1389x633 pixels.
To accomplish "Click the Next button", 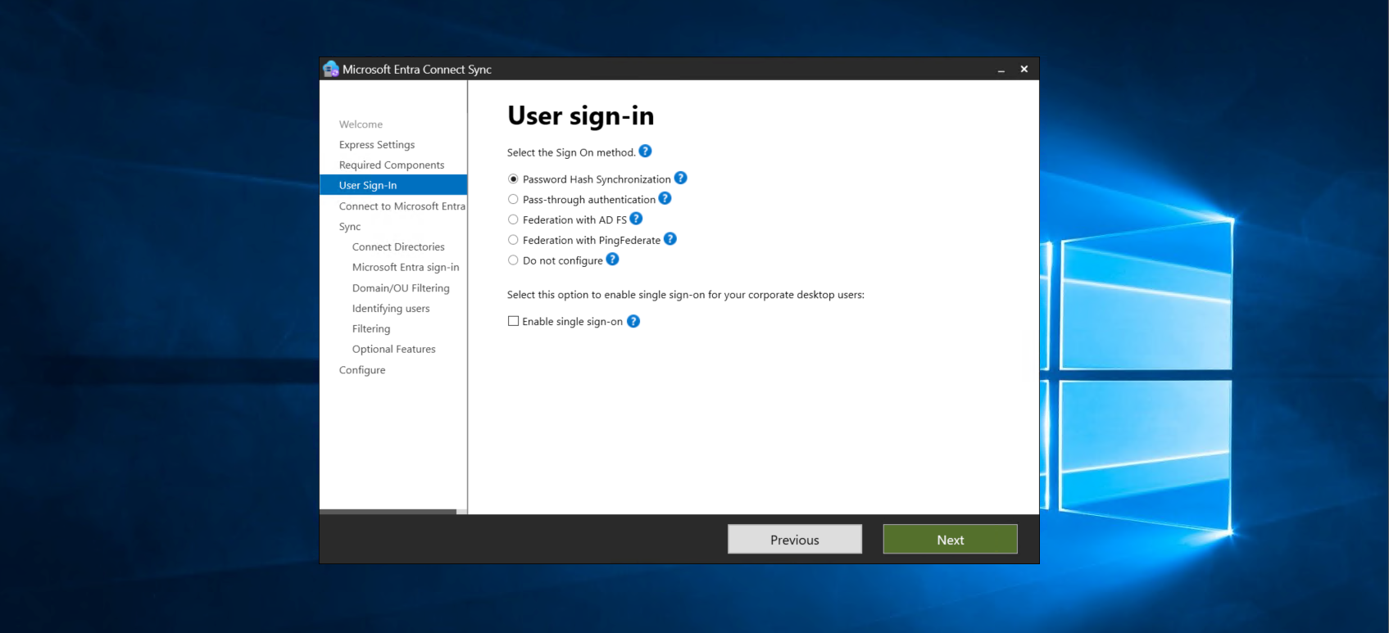I will tap(950, 540).
